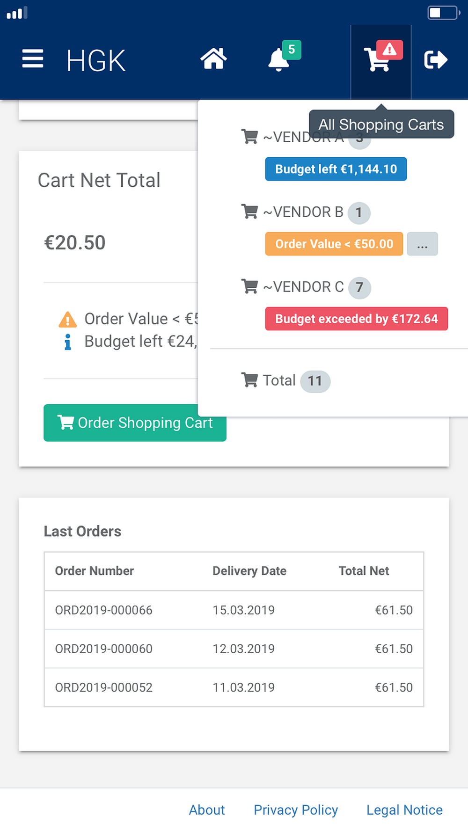The height and width of the screenshot is (832, 468).
Task: Open the hamburger navigation menu
Action: 33,59
